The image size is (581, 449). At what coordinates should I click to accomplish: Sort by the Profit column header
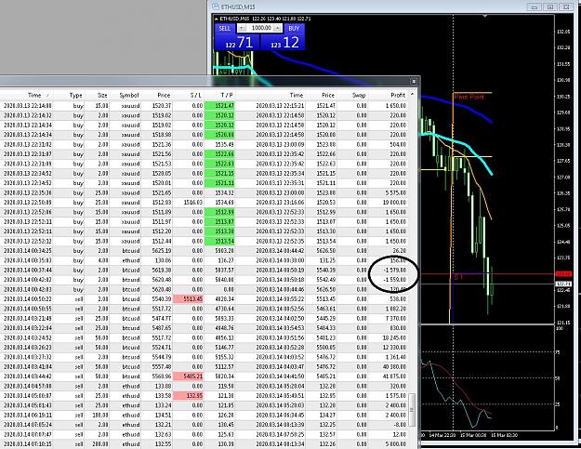(x=398, y=95)
